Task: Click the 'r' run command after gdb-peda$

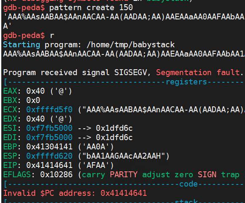Action: pos(52,36)
